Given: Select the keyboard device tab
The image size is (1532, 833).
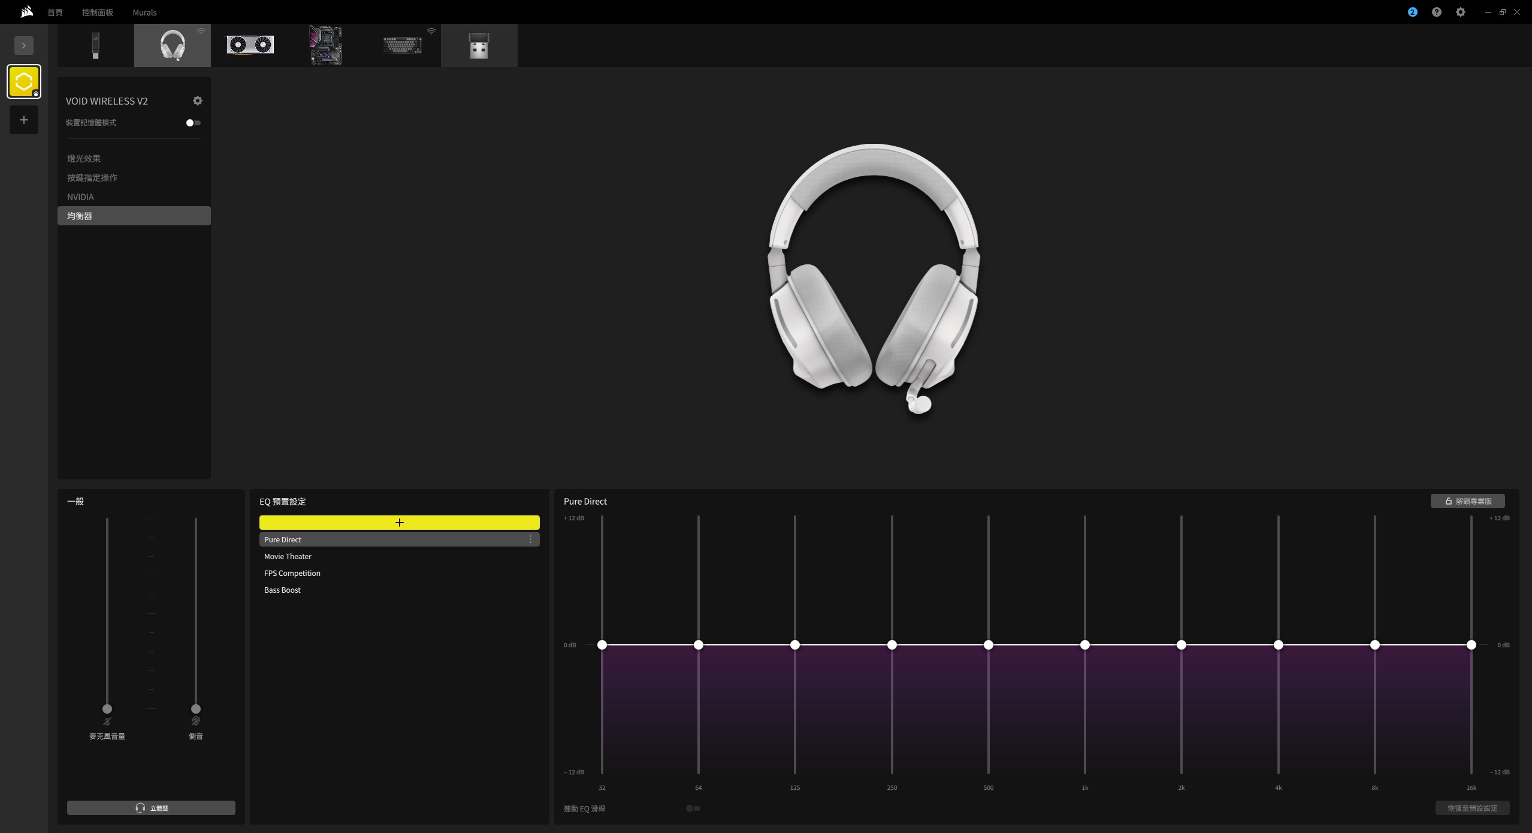Looking at the screenshot, I should point(403,46).
